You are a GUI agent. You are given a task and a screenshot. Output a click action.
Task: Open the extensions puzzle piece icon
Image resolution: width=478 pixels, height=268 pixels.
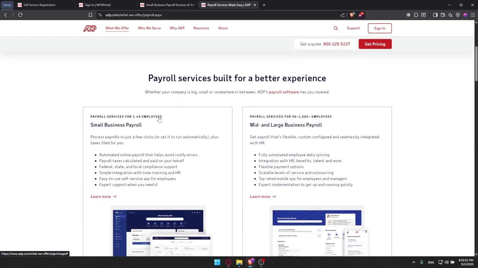click(416, 15)
